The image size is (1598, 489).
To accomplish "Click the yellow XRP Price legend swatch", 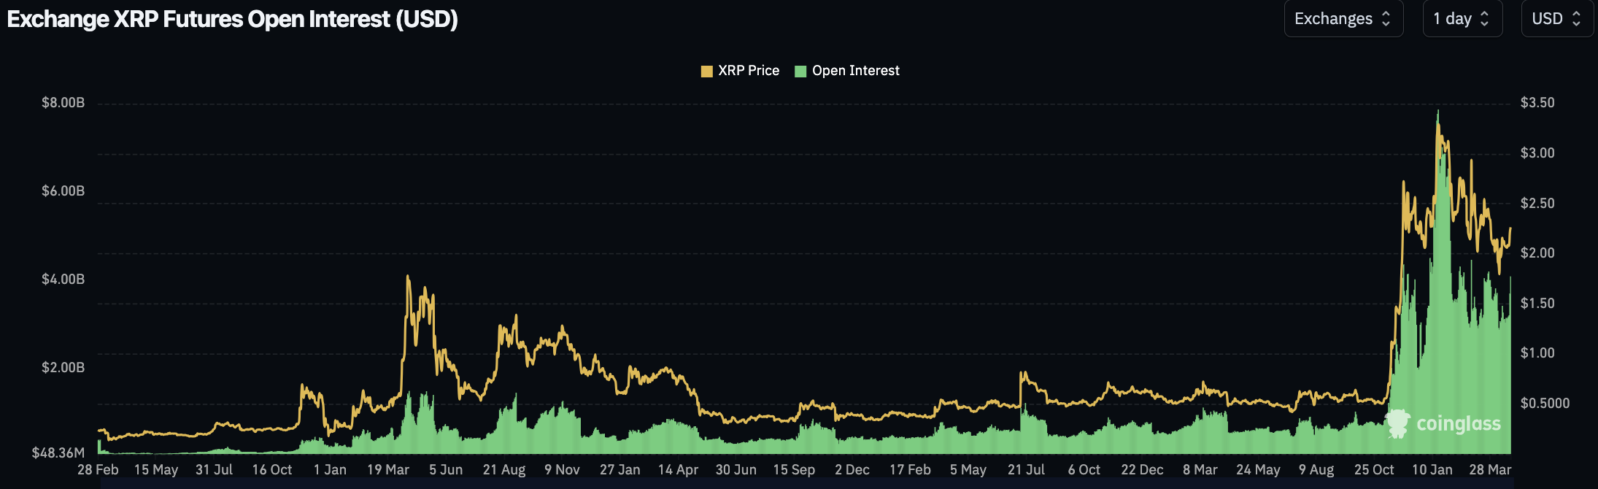I will click(x=706, y=72).
